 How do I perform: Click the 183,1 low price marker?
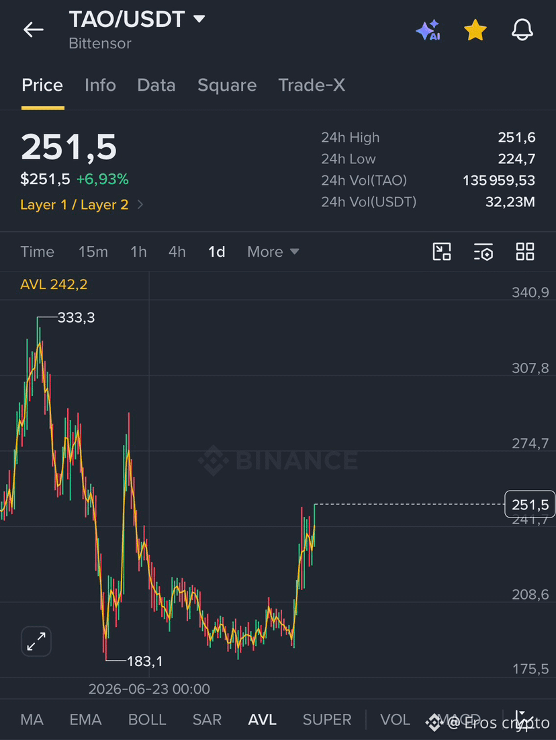pos(145,661)
